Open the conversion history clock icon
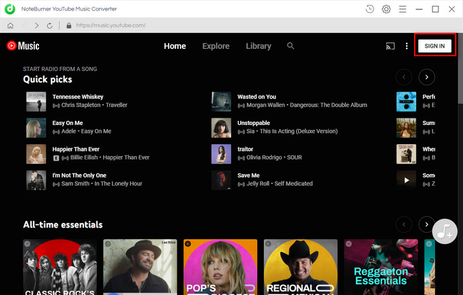Viewport: 463px width, 295px height. click(x=370, y=9)
